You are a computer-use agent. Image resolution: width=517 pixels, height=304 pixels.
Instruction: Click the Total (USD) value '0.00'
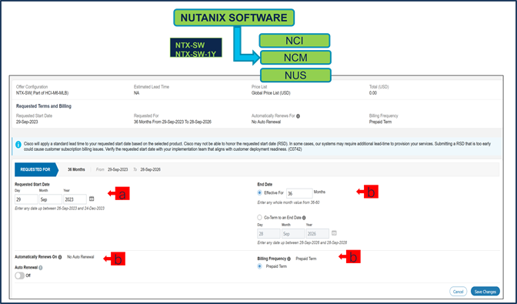pos(373,93)
